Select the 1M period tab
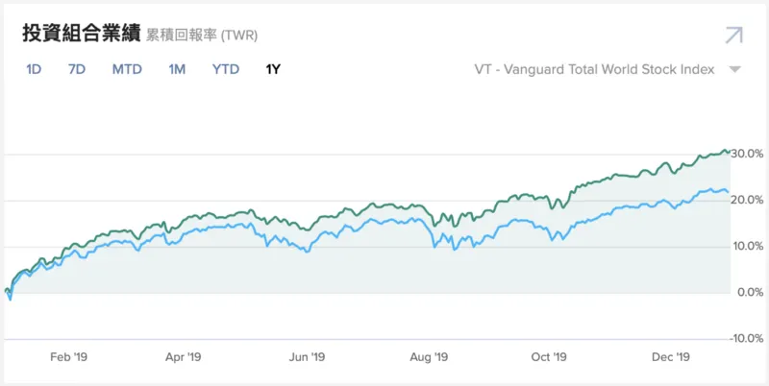 pos(177,69)
